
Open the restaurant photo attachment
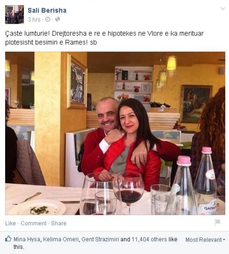(x=115, y=133)
